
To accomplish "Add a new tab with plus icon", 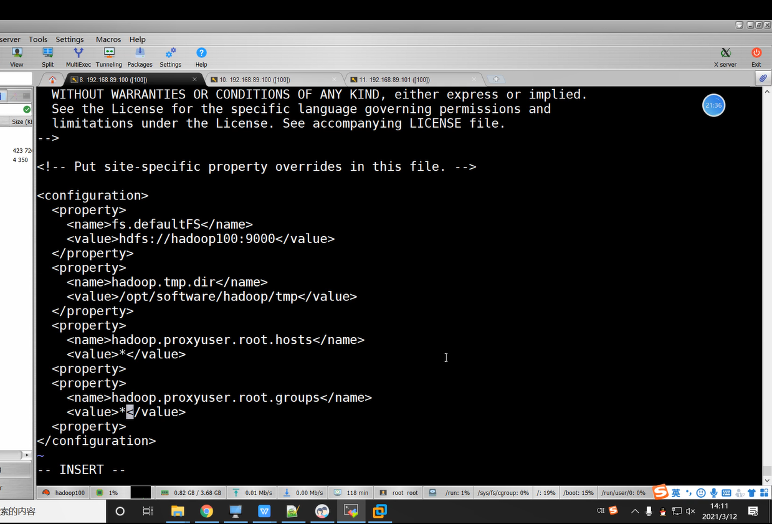I will 496,80.
